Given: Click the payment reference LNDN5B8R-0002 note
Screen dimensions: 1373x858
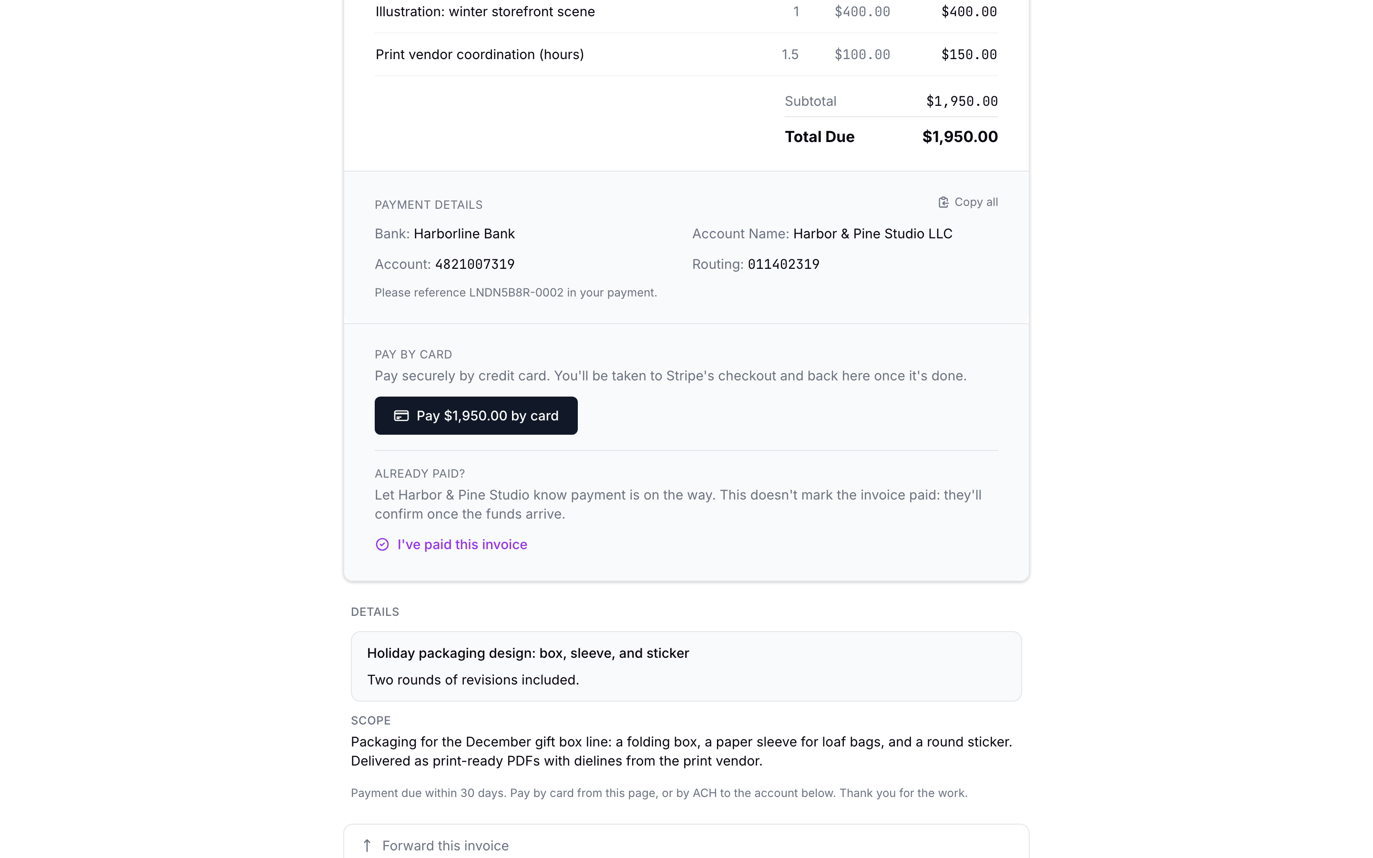Looking at the screenshot, I should coord(516,293).
